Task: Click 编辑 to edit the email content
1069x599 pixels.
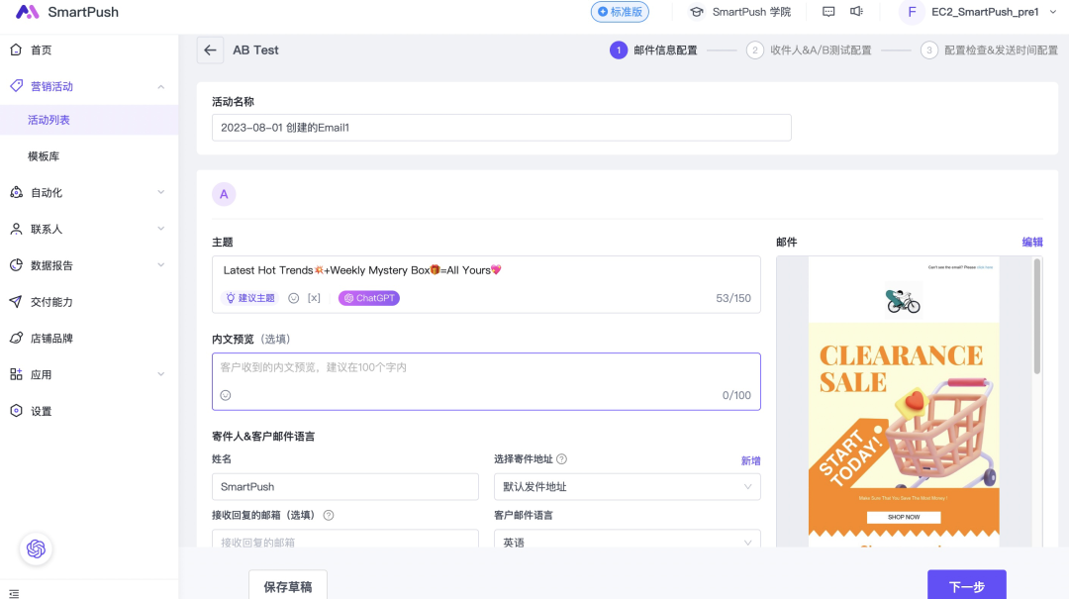Action: pos(1031,243)
